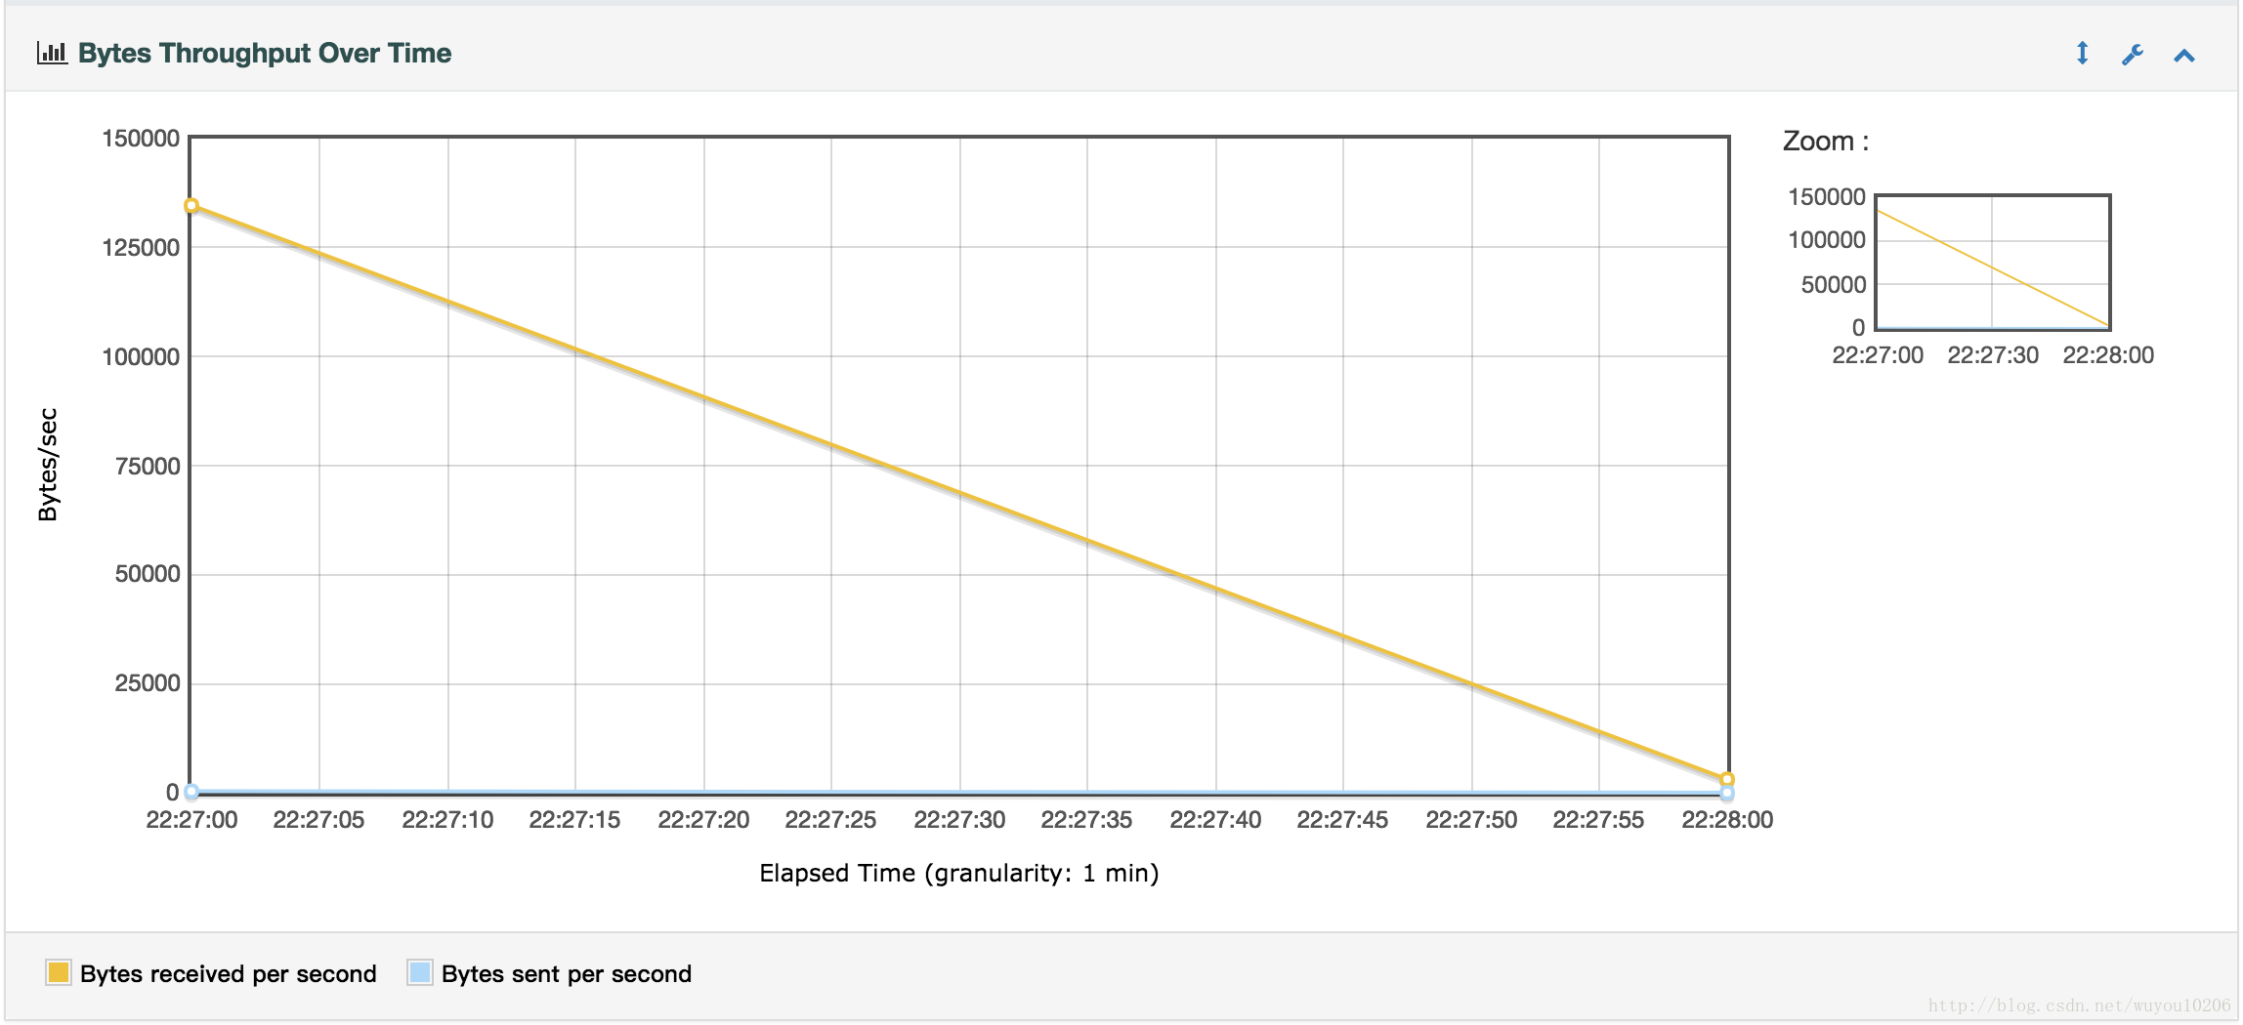2243x1025 pixels.
Task: Click the yellow Bytes received color swatch
Action: [59, 972]
